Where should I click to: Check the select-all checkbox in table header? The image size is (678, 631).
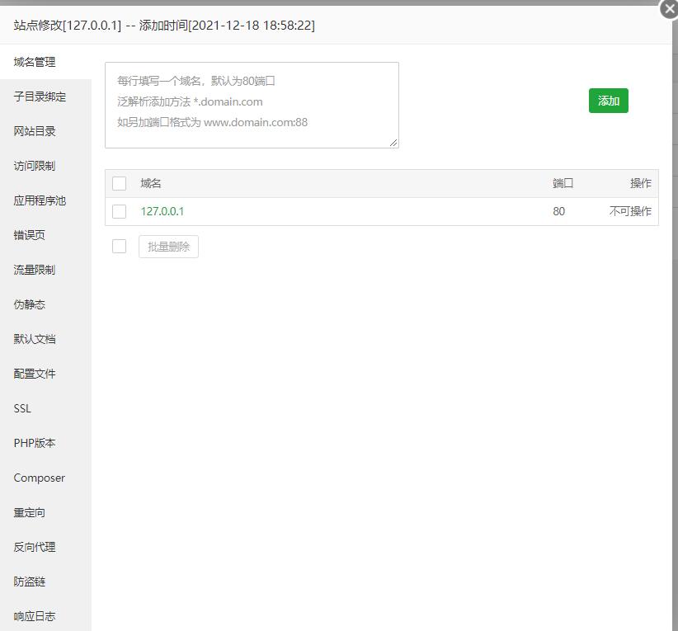pyautogui.click(x=119, y=183)
